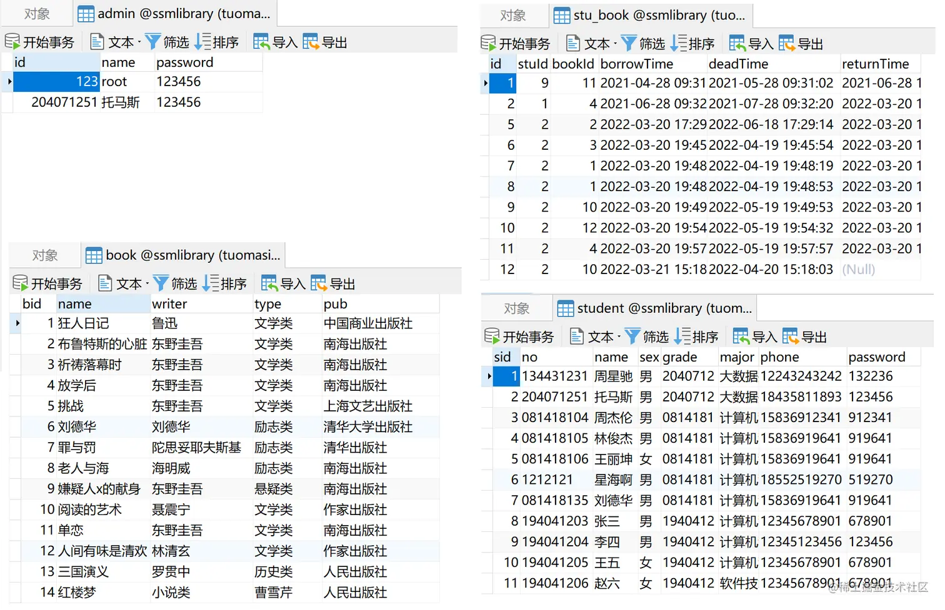Click Begin Transaction icon in book window
945x610 pixels.
coord(21,283)
